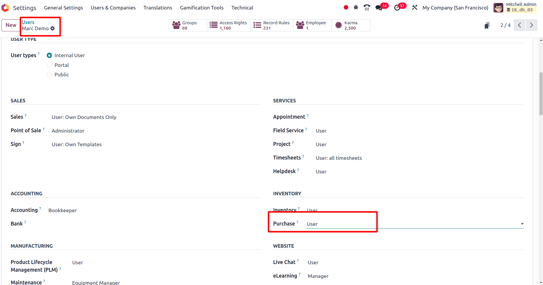543x285 pixels.
Task: Open the Access Rights 1,160 stat button
Action: 229,25
